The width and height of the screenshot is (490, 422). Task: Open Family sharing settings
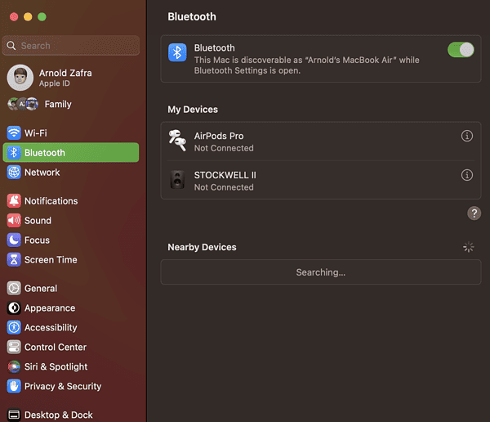(x=57, y=105)
